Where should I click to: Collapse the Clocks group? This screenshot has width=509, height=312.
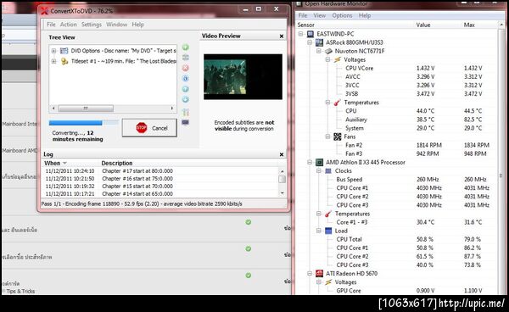[319, 171]
